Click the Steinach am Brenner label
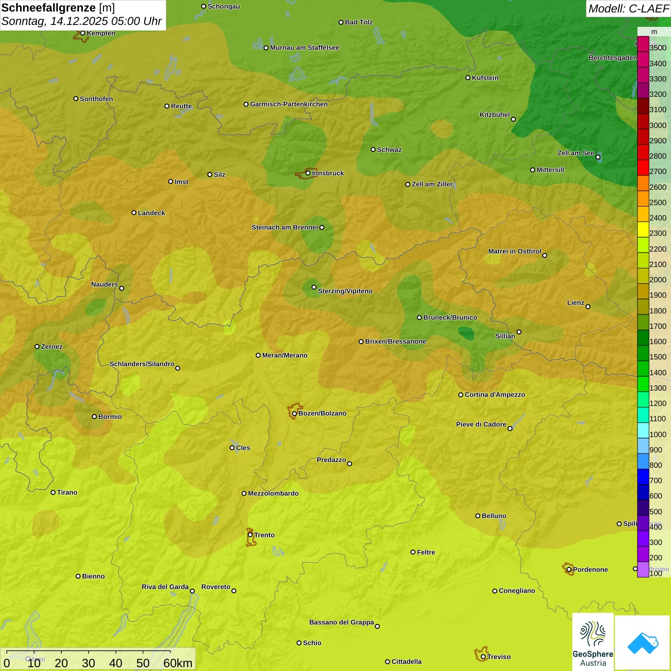This screenshot has width=671, height=671. [x=285, y=227]
